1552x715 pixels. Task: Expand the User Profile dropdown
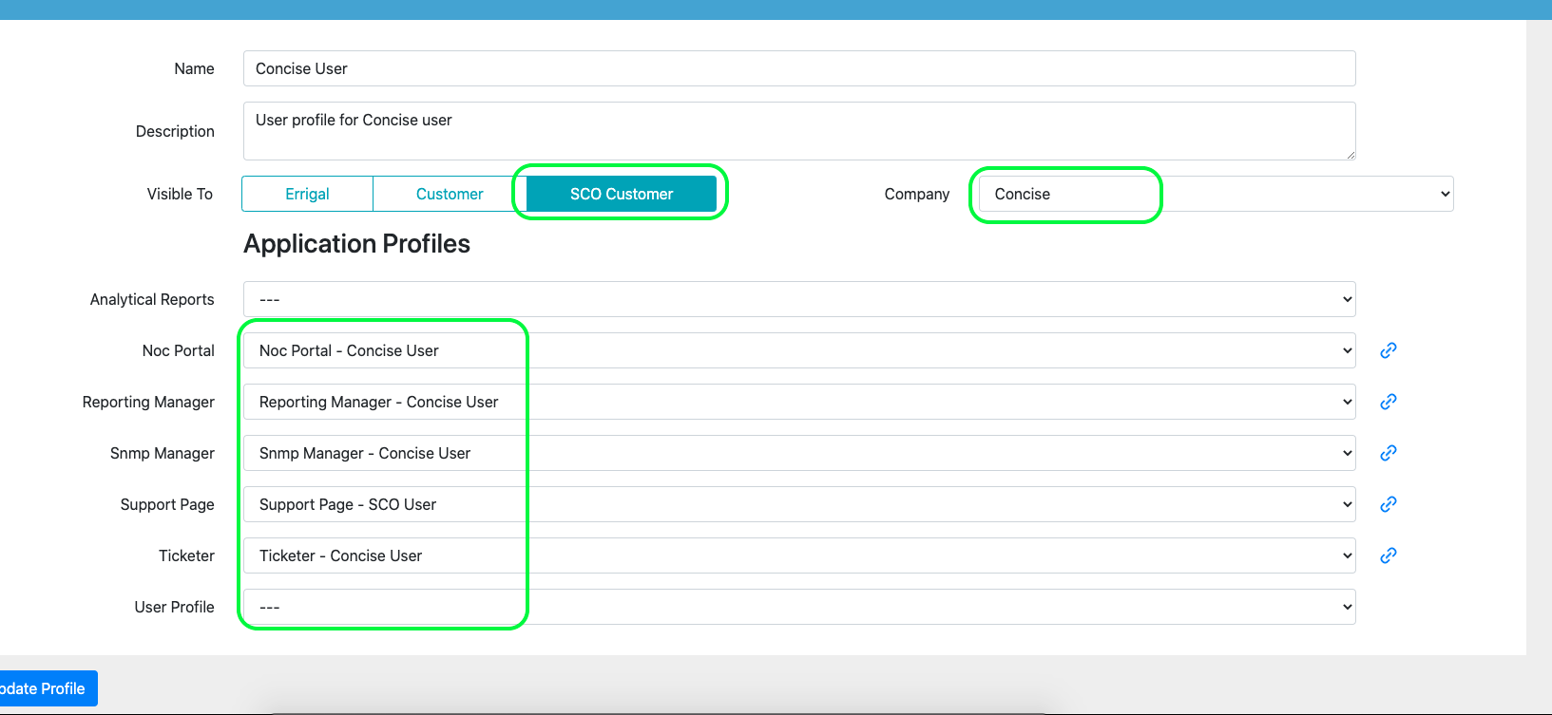(x=798, y=607)
